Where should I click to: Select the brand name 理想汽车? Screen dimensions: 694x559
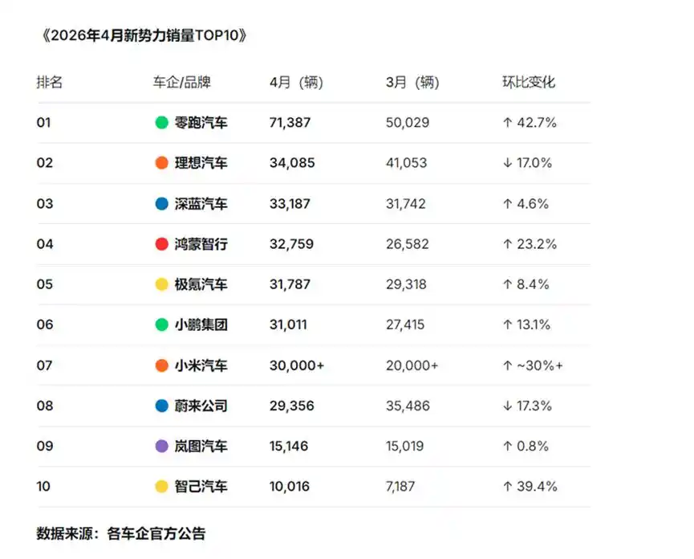coord(201,162)
